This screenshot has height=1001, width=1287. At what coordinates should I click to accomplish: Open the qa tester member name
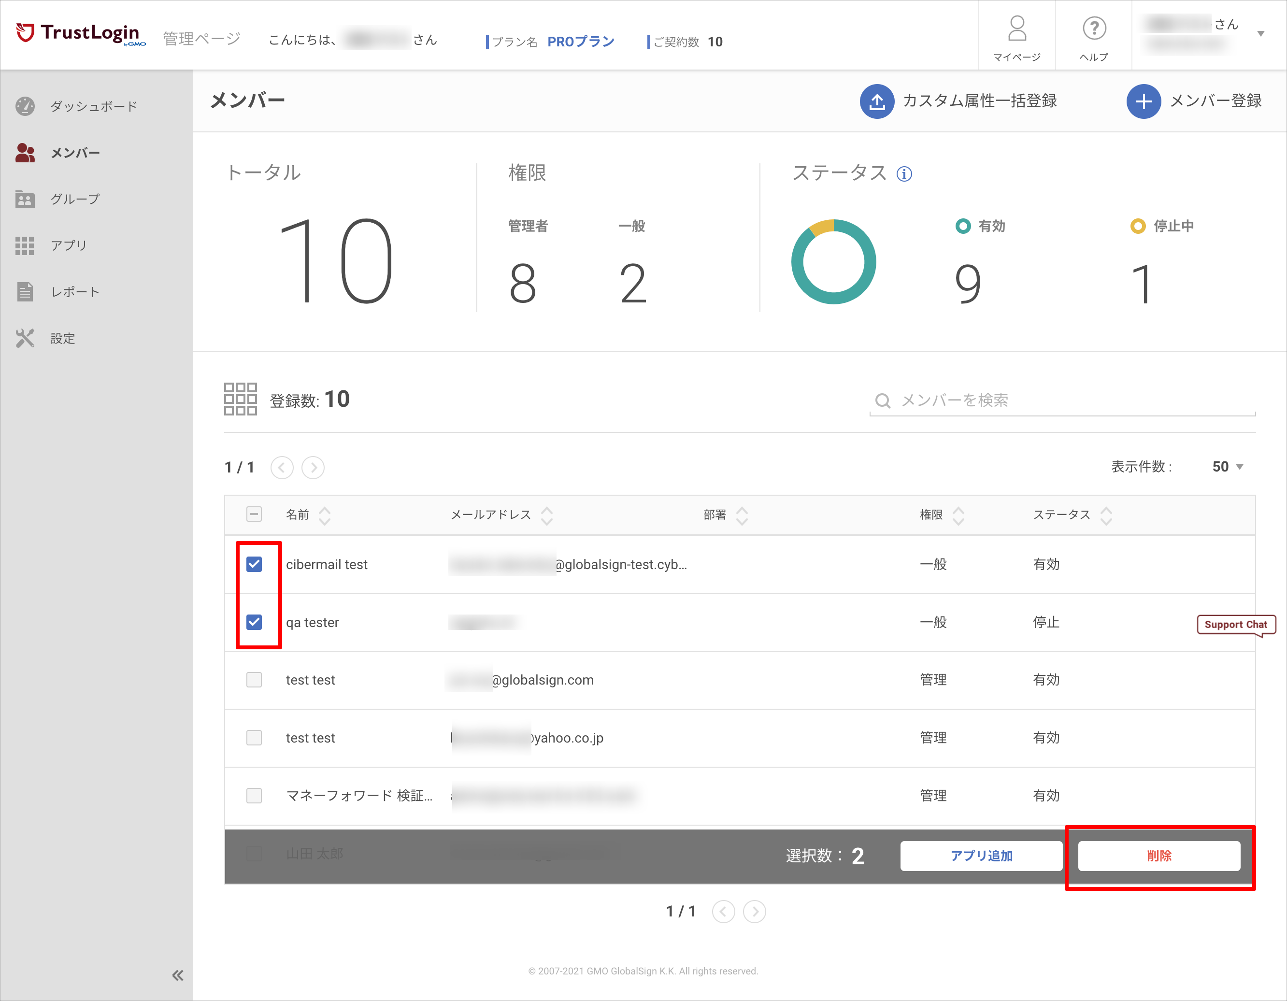312,622
